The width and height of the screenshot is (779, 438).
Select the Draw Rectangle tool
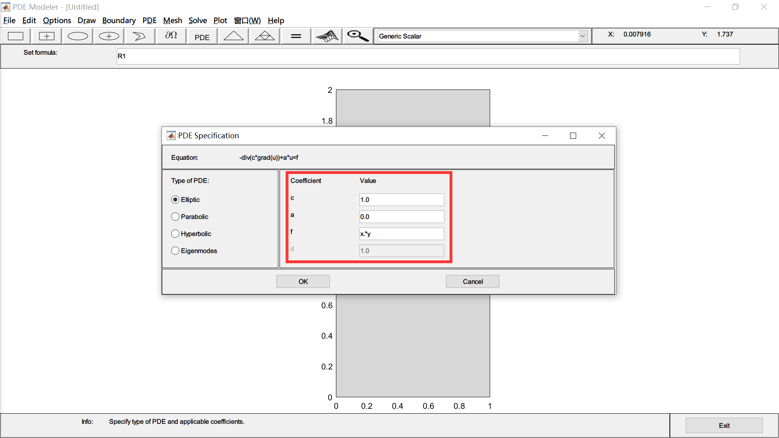[15, 36]
